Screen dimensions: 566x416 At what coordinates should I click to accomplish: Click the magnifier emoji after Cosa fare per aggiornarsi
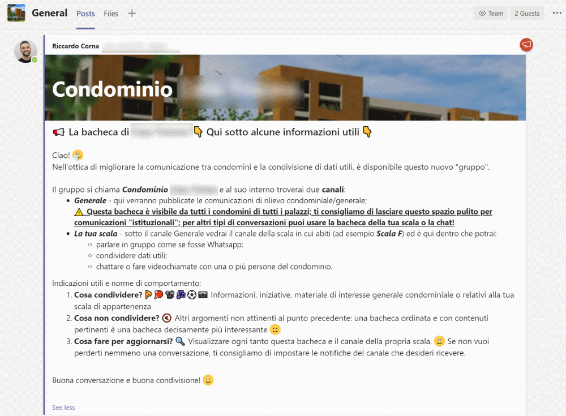point(180,341)
